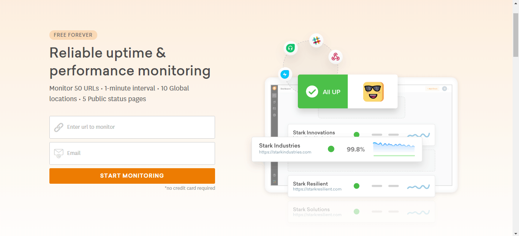519x236 pixels.
Task: Click the Stark Industries response time graph
Action: coord(394,149)
